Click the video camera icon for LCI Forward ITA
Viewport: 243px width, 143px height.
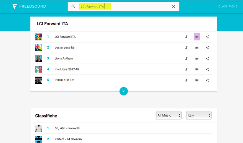197,37
